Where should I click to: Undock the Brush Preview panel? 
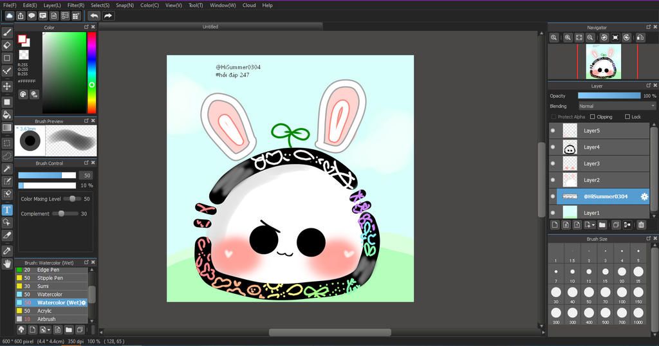coord(86,121)
